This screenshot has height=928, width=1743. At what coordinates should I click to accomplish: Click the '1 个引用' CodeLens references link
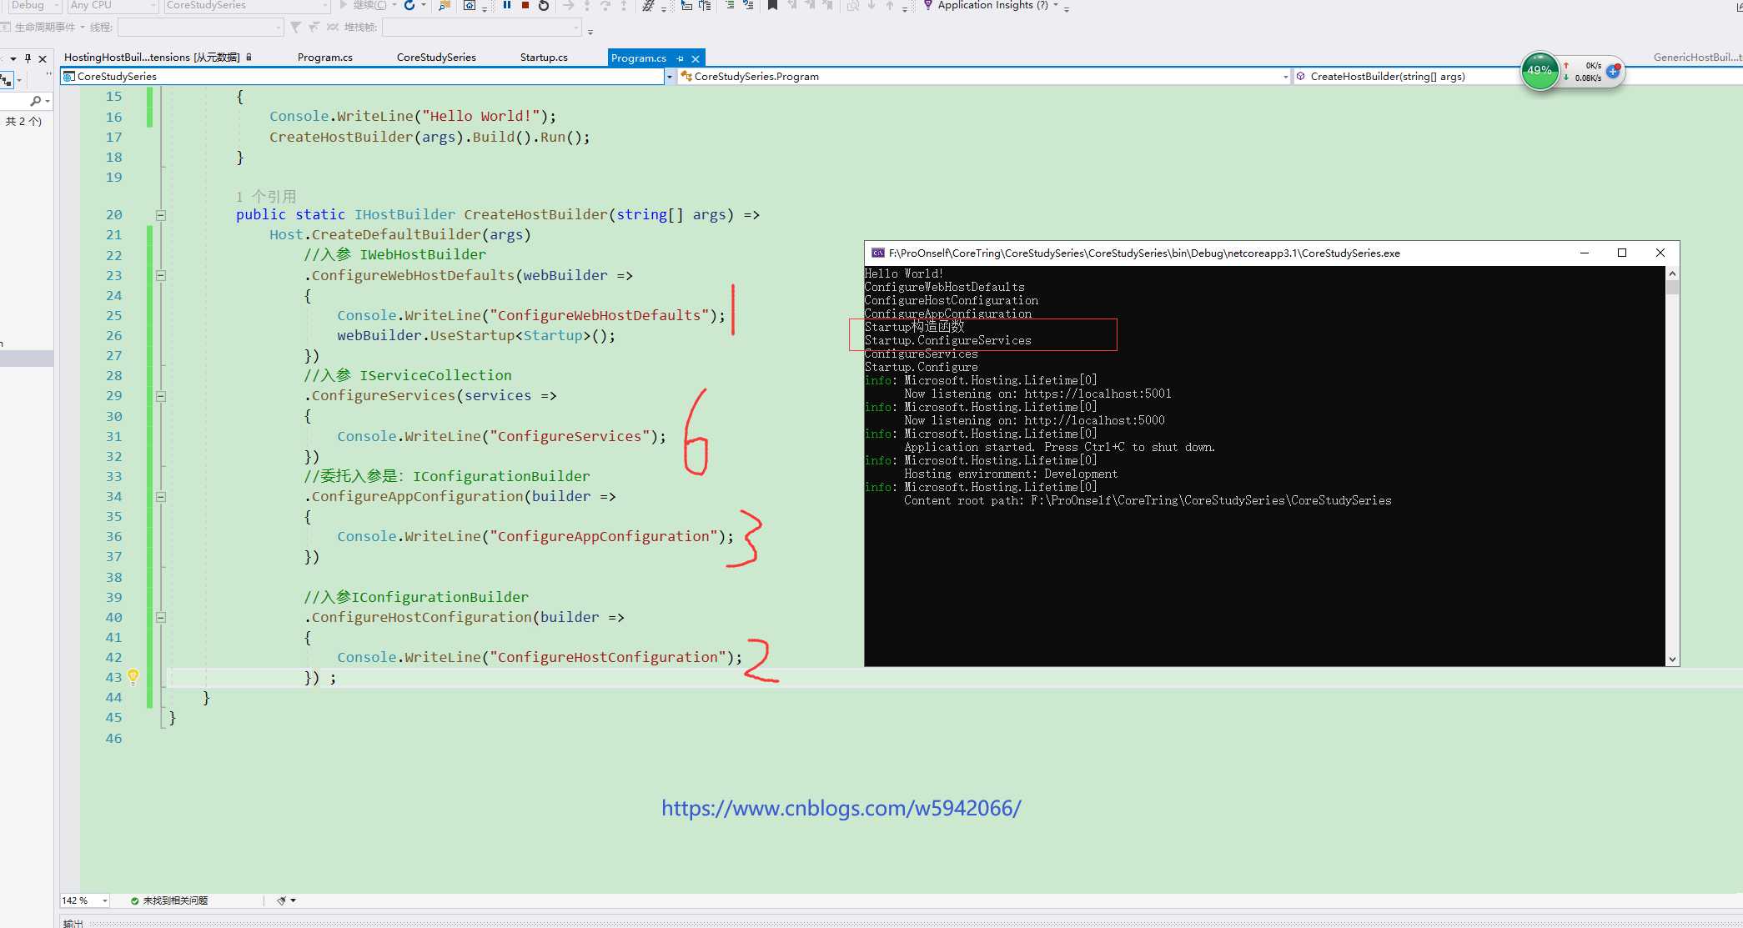(x=266, y=197)
